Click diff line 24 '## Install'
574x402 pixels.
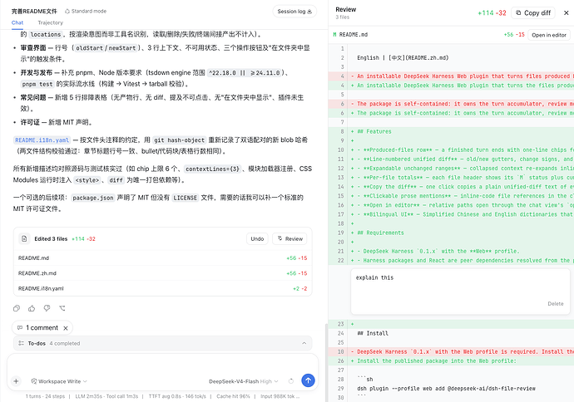click(x=451, y=333)
